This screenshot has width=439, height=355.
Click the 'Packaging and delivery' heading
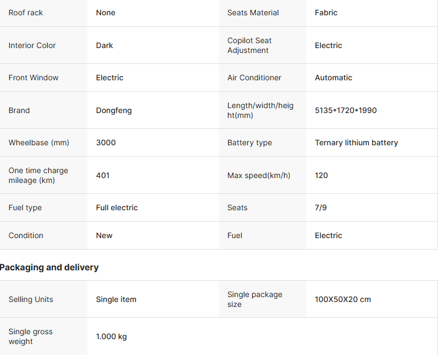[x=49, y=267]
